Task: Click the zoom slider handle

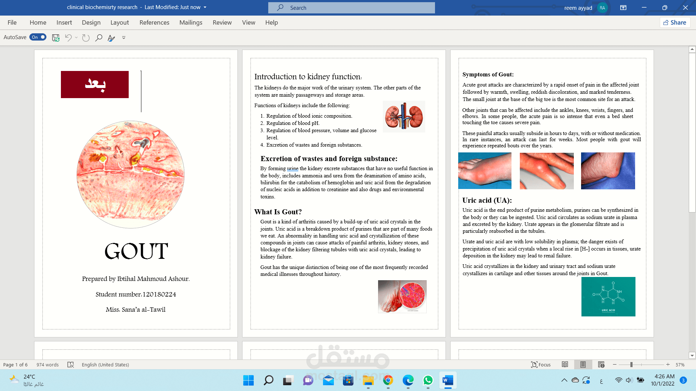Action: [x=631, y=365]
